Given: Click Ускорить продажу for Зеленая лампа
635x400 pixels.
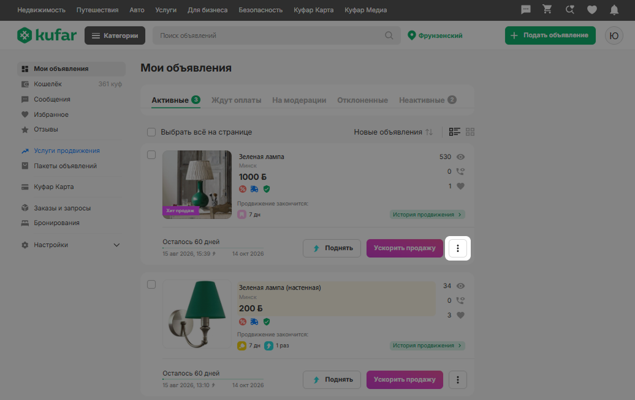Looking at the screenshot, I should 405,248.
